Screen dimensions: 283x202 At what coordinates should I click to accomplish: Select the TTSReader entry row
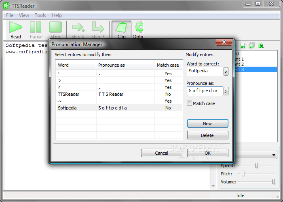pos(119,94)
